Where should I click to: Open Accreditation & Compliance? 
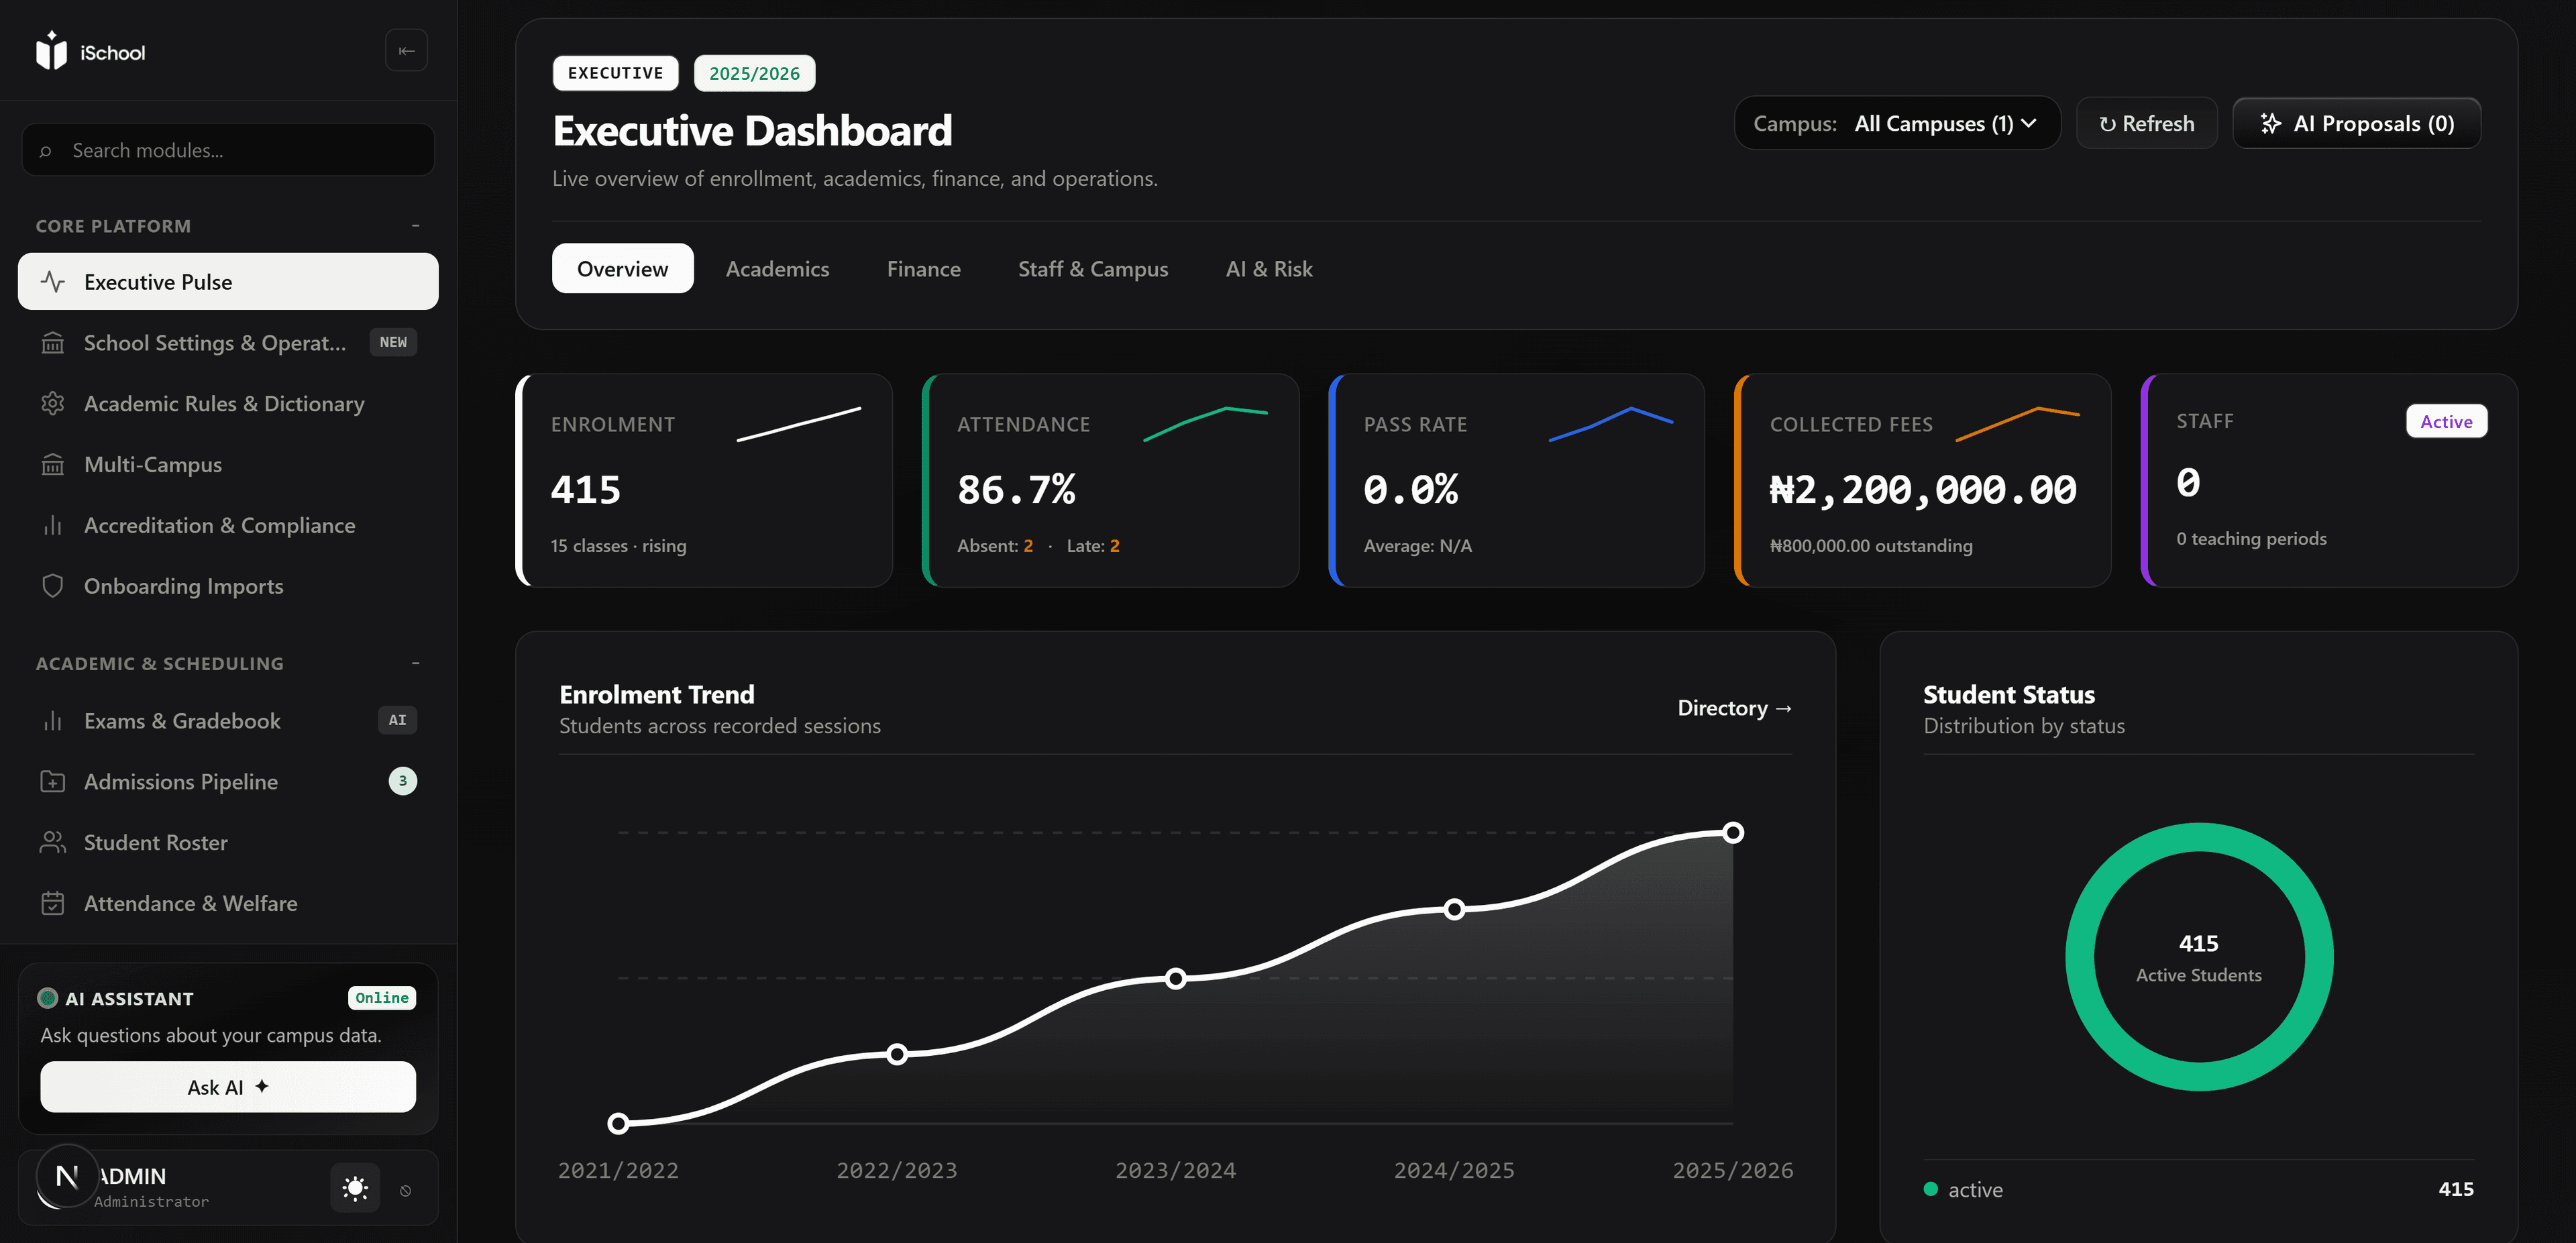coord(228,525)
